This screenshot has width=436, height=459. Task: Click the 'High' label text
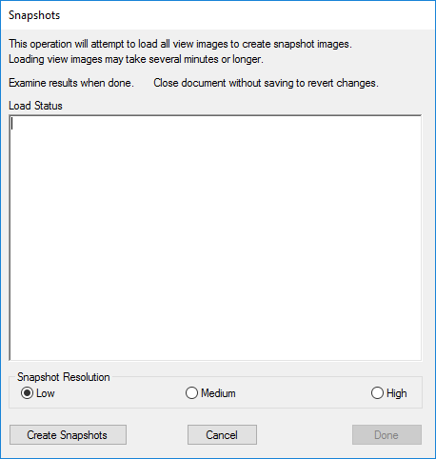pyautogui.click(x=397, y=393)
